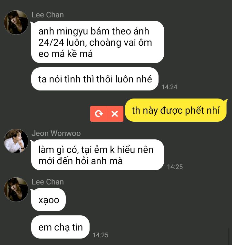Click the chat scrollbar at the bottom right

click(229, 236)
